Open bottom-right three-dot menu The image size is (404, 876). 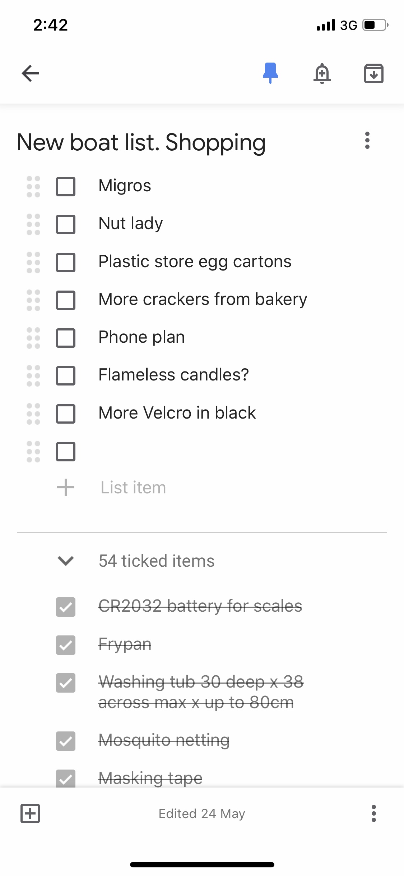373,813
